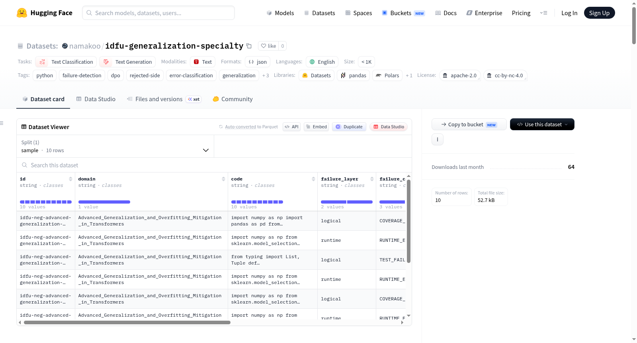Screen dimensions: 637x343
Task: Copy dataset name with the copy icon
Action: pos(249,46)
